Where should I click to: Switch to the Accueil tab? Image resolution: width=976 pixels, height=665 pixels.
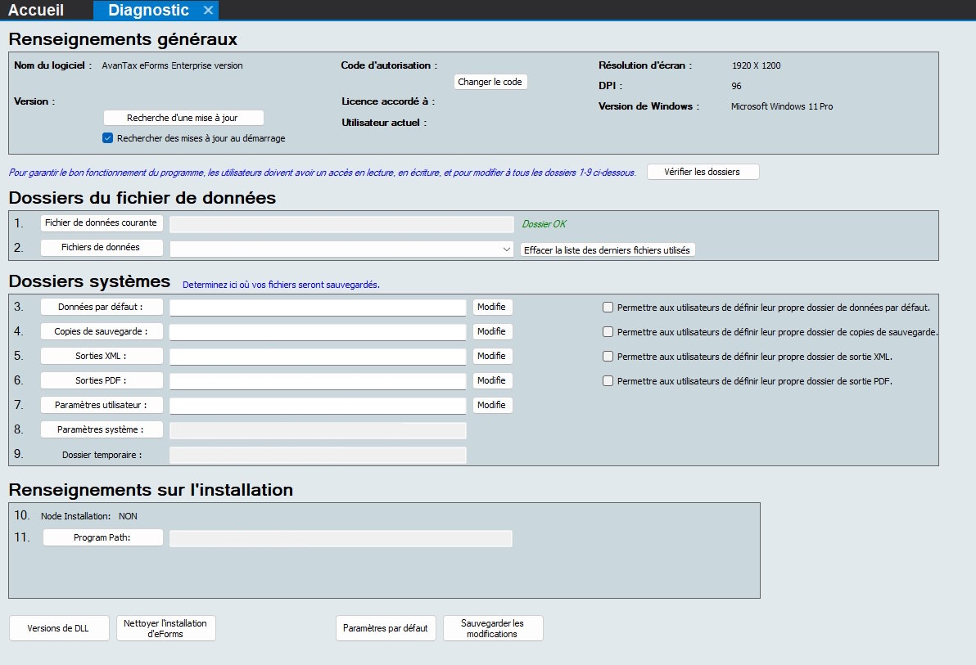(x=36, y=11)
